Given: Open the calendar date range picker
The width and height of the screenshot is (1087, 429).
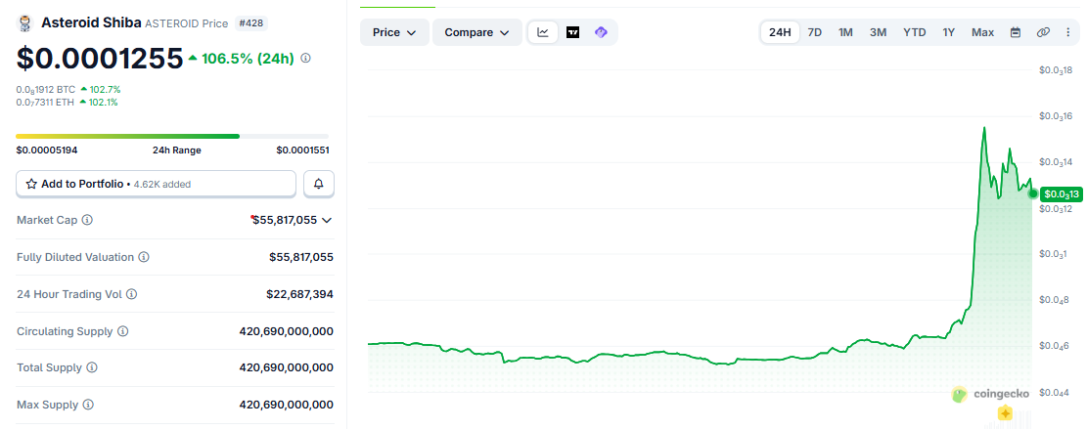Looking at the screenshot, I should (1016, 32).
